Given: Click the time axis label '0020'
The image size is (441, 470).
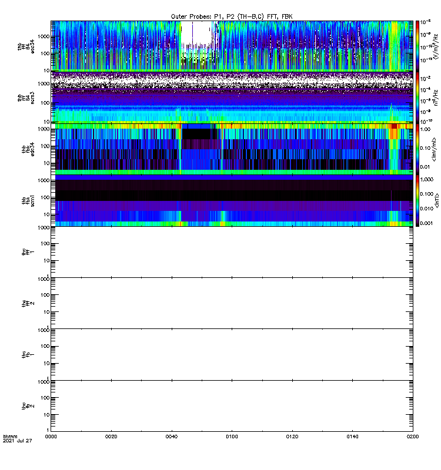Looking at the screenshot, I should [111, 437].
